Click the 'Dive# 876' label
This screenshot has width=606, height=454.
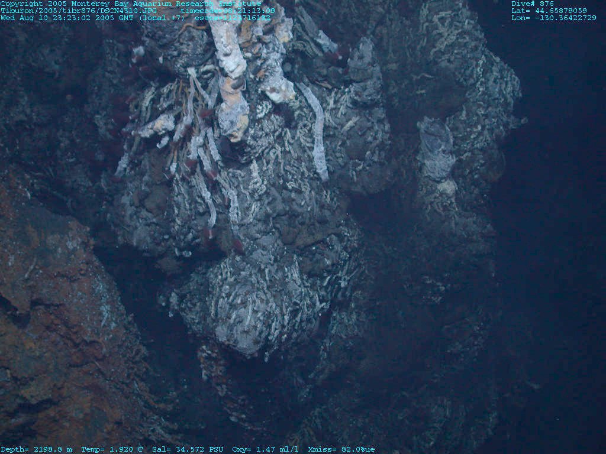pos(533,4)
